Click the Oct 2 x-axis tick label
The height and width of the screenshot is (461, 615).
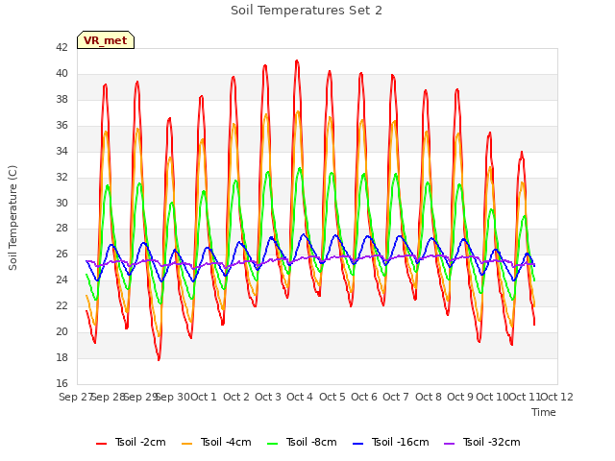[x=236, y=397]
